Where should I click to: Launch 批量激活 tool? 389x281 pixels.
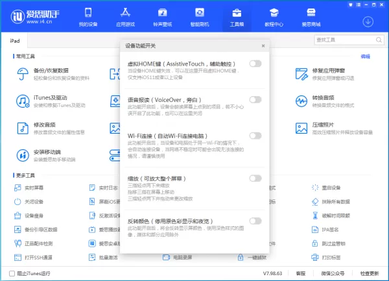point(103,258)
